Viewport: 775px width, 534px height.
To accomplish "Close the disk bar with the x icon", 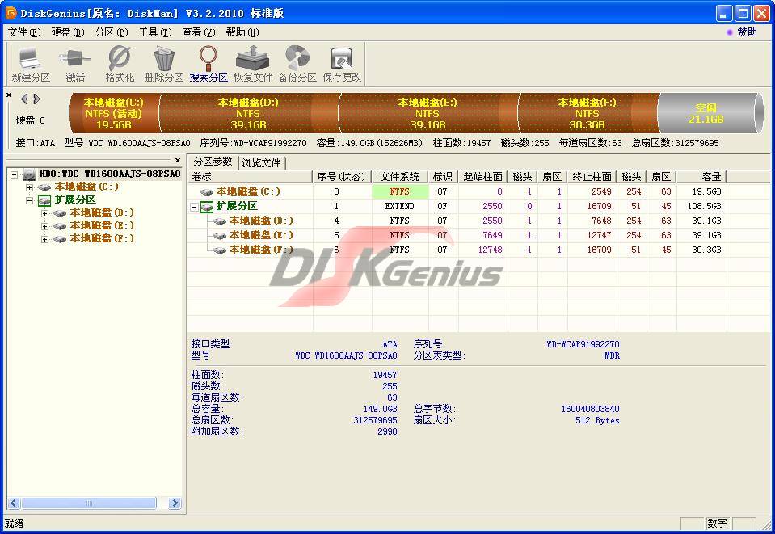I will coord(9,95).
